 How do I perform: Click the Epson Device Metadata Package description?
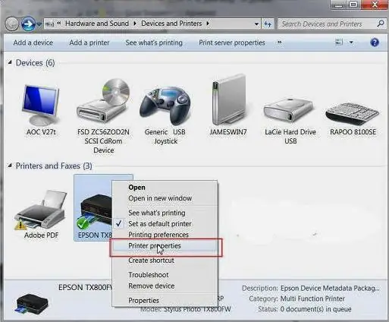tap(330, 288)
